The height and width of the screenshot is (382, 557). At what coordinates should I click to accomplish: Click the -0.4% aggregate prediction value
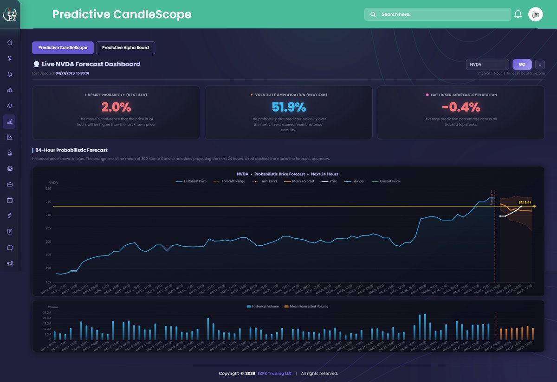pyautogui.click(x=461, y=107)
